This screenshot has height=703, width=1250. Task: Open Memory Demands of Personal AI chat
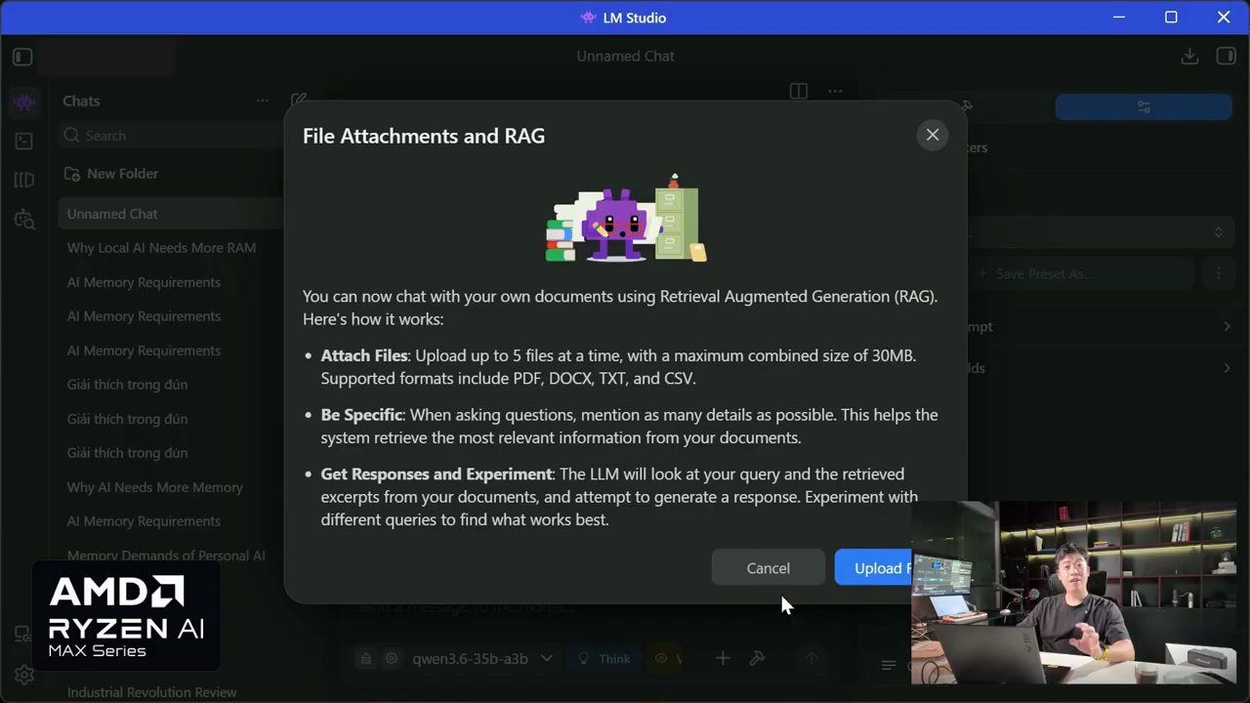tap(166, 556)
